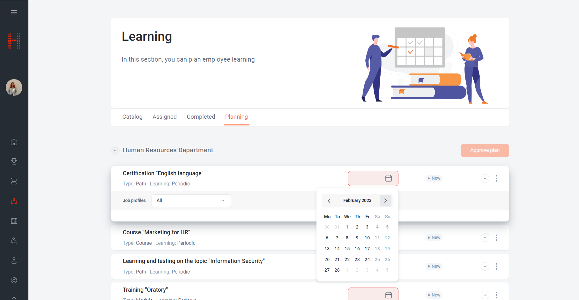Click the user profile avatar

14,87
